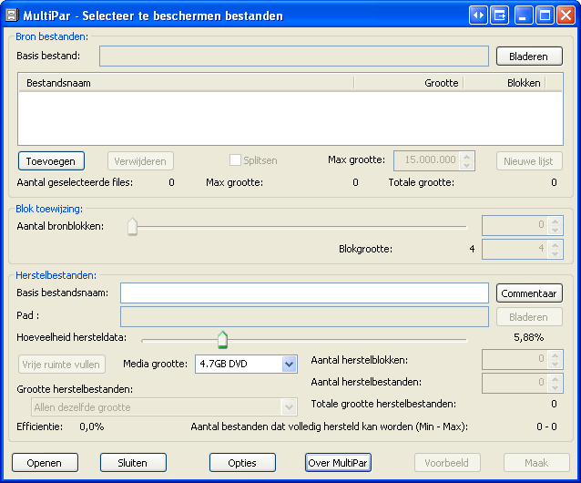
Task: Minimize the MultiPar window
Action: [524, 15]
